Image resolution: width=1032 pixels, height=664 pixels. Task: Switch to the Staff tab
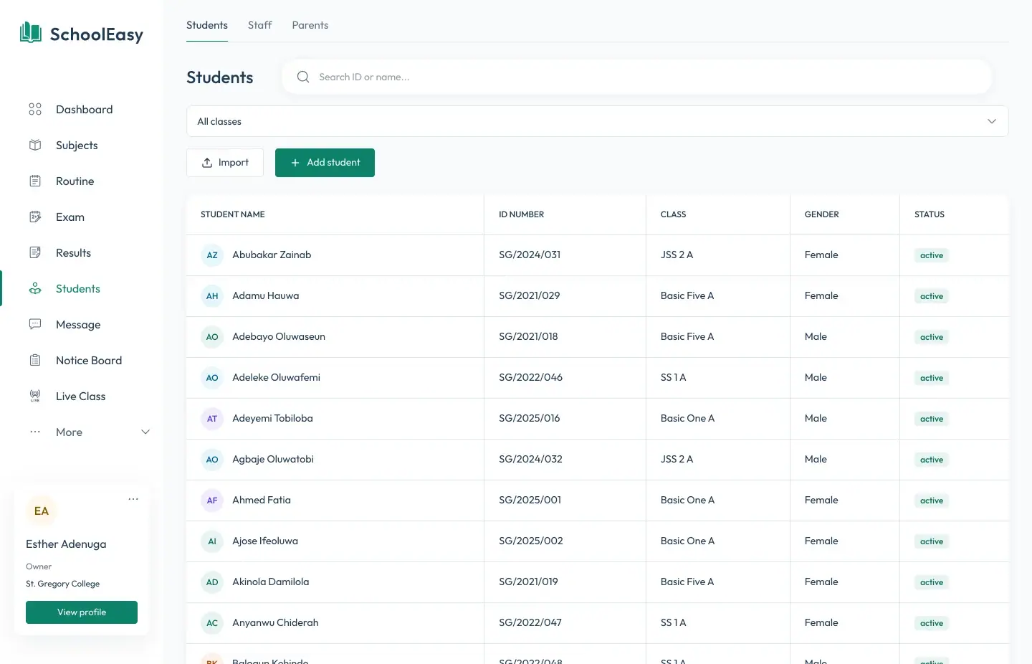[x=259, y=25]
